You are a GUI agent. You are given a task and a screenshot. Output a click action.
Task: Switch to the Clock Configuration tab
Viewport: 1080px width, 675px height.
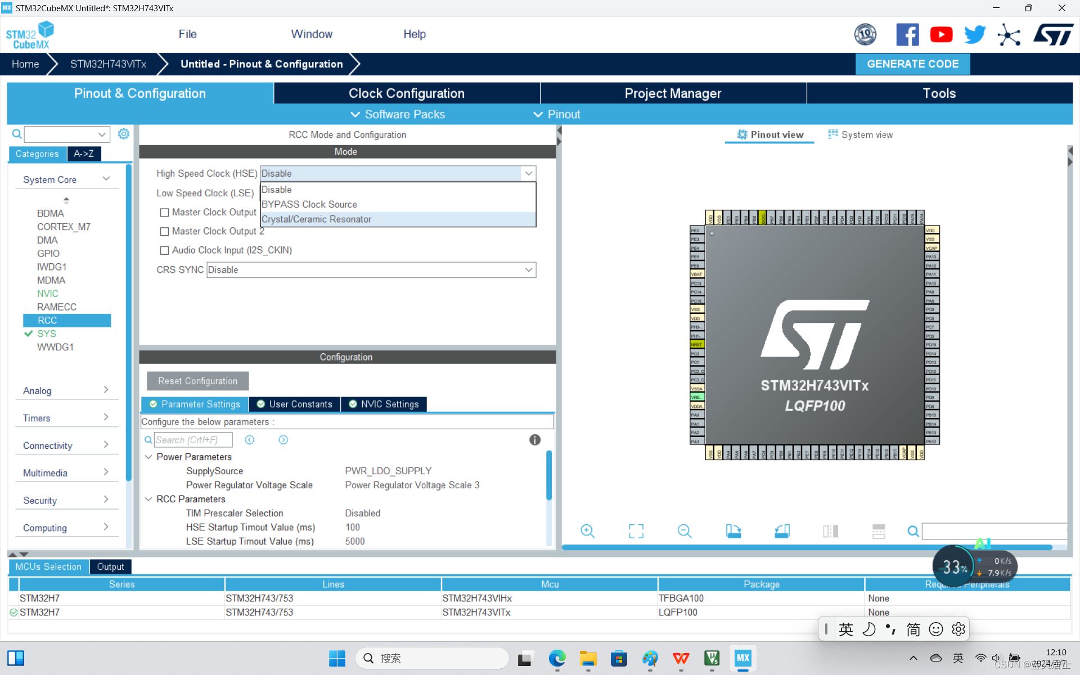pos(406,93)
